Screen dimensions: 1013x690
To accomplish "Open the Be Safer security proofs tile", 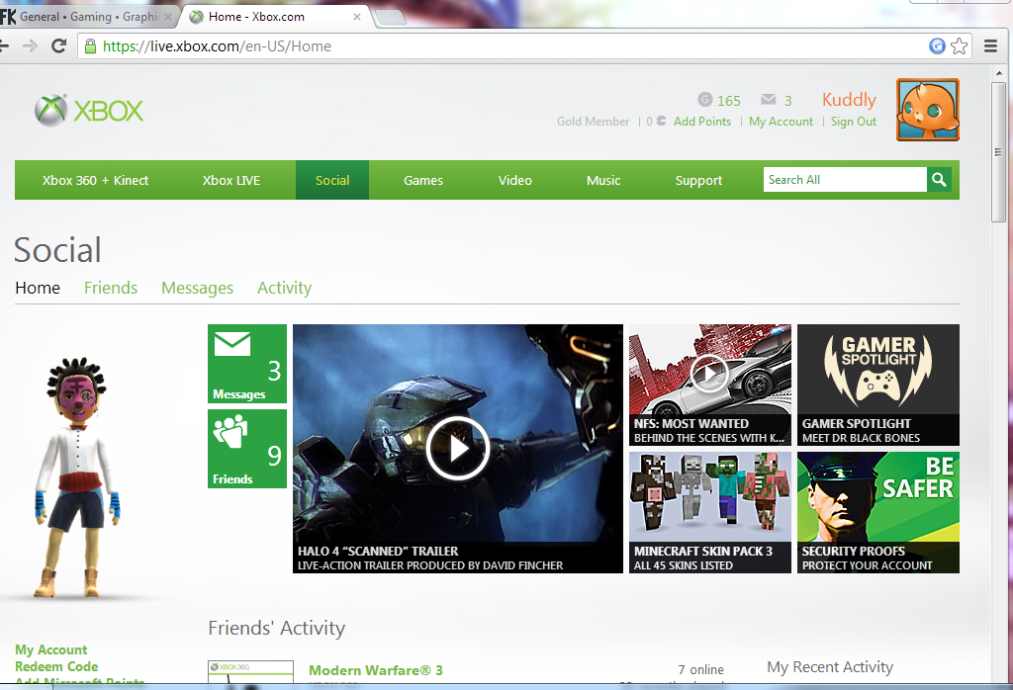I will click(x=878, y=512).
